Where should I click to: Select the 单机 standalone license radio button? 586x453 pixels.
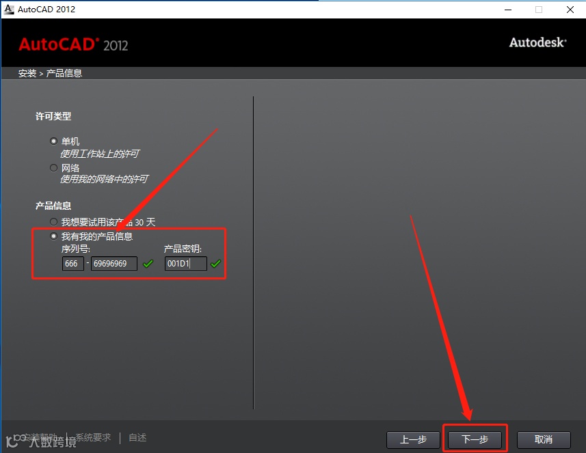click(53, 141)
